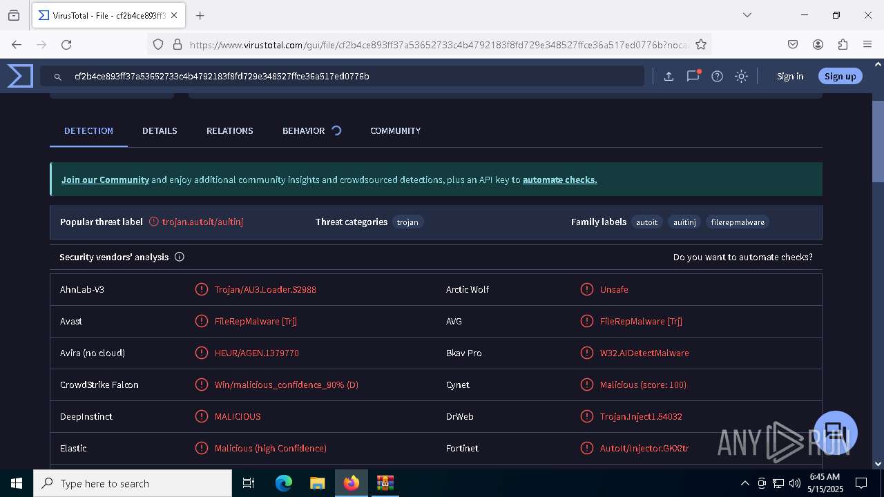Click the AutoIt/Injector.GKX!tr result
The image size is (884, 497).
[644, 448]
